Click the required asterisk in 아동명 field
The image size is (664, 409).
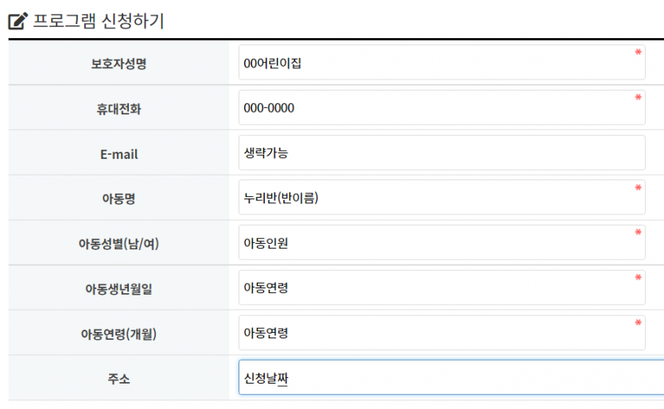tap(638, 187)
